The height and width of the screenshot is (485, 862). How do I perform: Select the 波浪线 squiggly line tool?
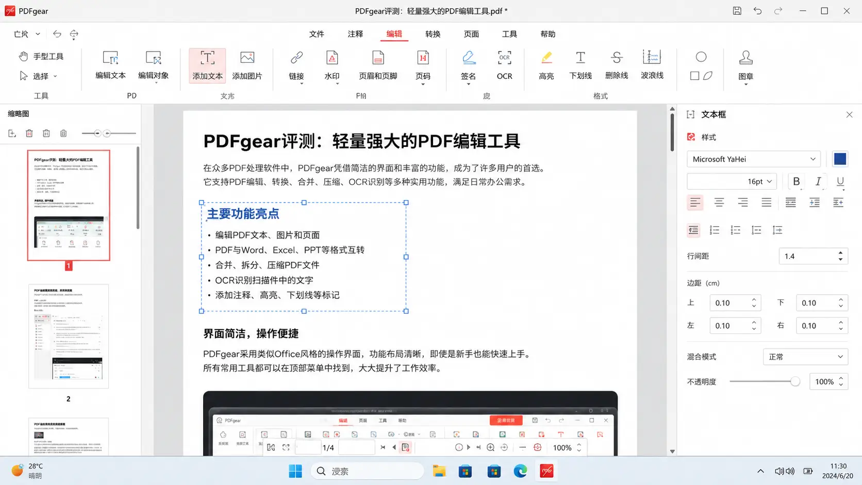[x=652, y=65]
